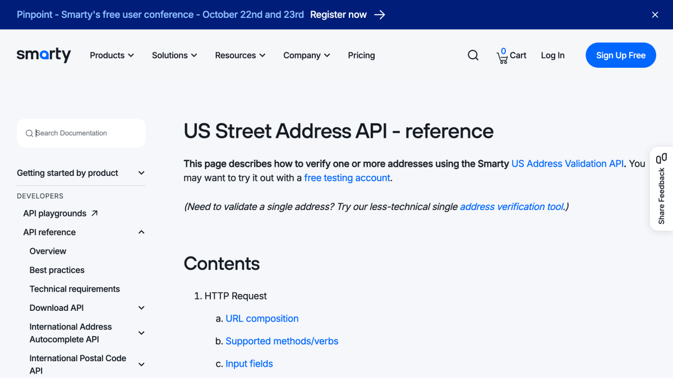673x378 pixels.
Task: Open site search magnifier icon
Action: (473, 55)
